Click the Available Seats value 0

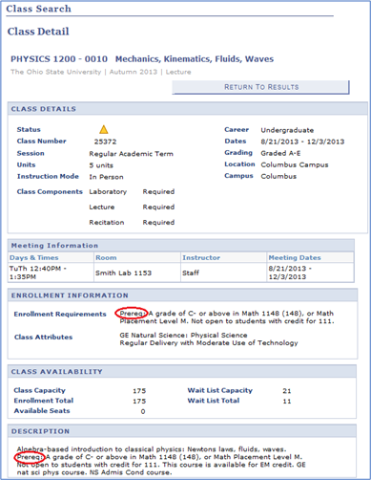[143, 411]
